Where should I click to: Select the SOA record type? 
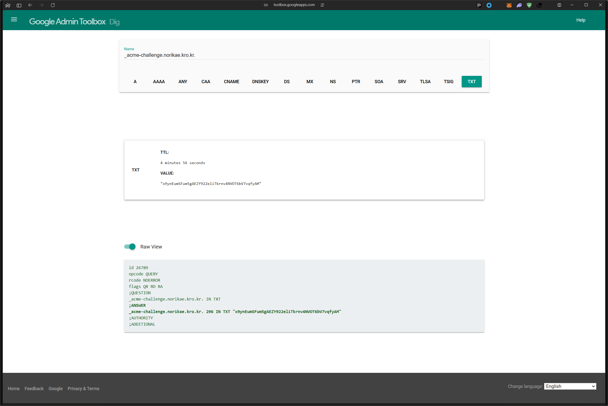[379, 82]
